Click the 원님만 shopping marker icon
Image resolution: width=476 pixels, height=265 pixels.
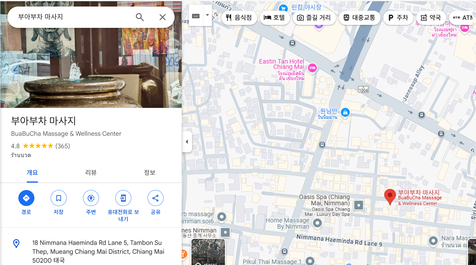pyautogui.click(x=345, y=112)
